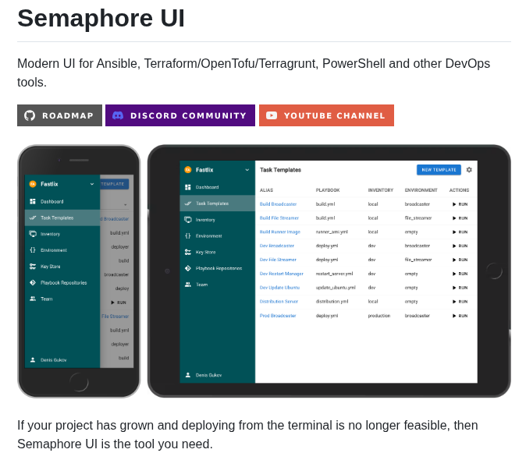
Task: Click the Inventory monitor icon in phone sidebar
Action: (33, 234)
